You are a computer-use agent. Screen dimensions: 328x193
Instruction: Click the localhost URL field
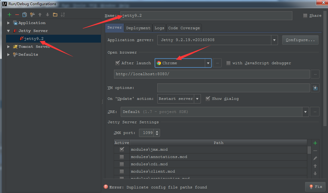click(212, 74)
